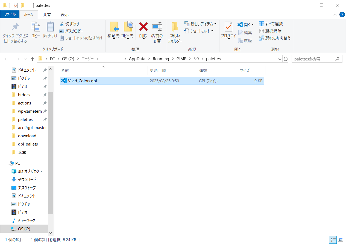Refresh the palettes folder view

286,59
